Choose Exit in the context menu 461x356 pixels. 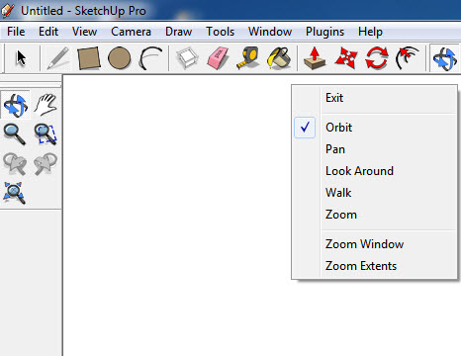375,98
